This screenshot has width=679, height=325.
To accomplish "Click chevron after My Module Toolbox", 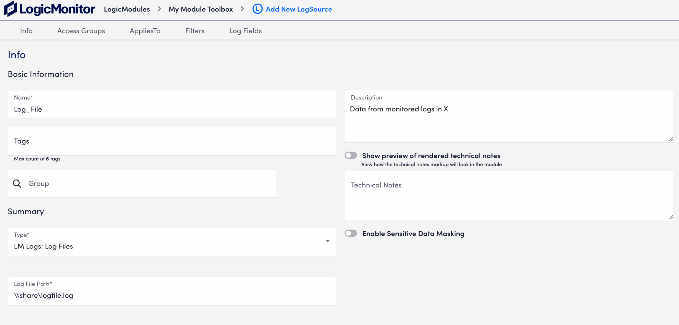I will point(242,9).
